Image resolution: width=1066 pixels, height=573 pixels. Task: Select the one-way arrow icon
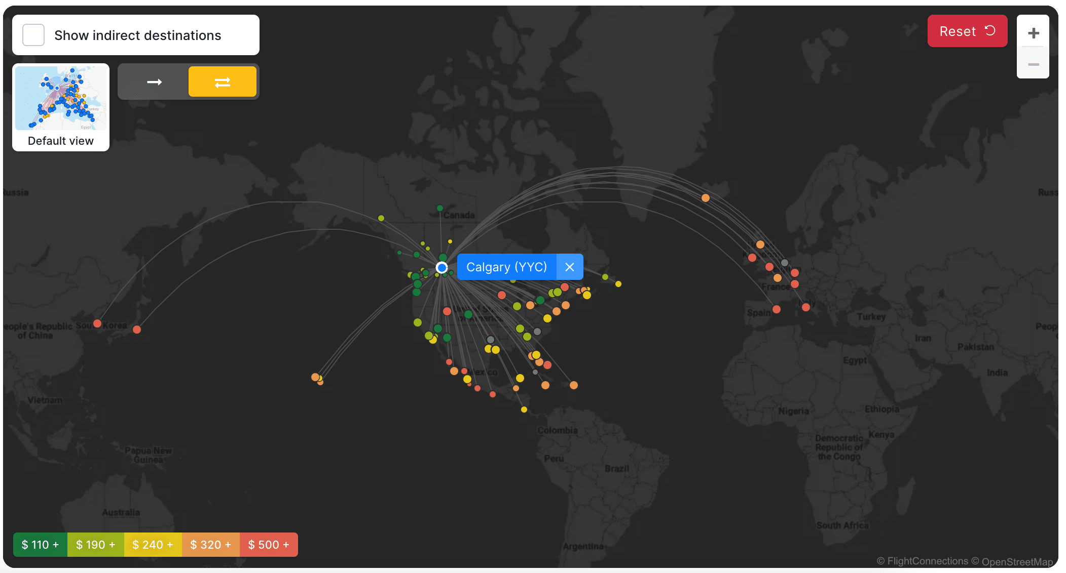click(154, 82)
